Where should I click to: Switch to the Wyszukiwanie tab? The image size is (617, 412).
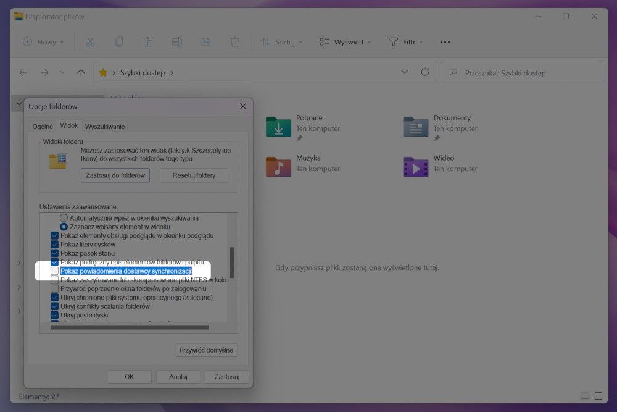coord(105,127)
